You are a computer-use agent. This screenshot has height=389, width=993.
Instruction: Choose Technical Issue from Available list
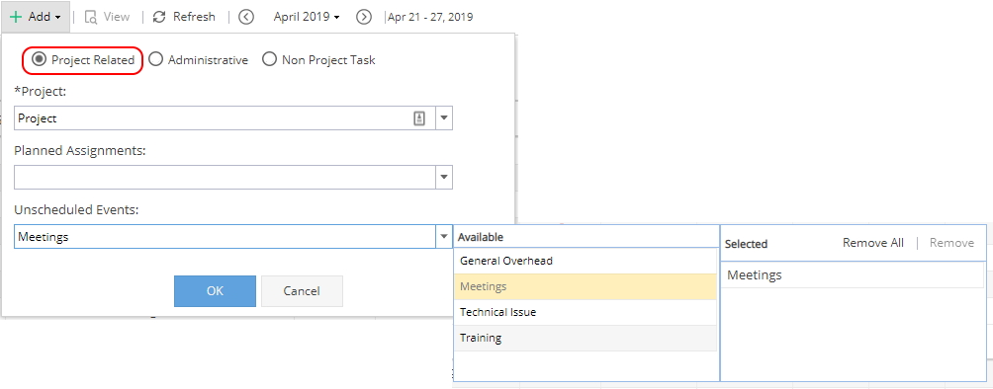pos(586,312)
